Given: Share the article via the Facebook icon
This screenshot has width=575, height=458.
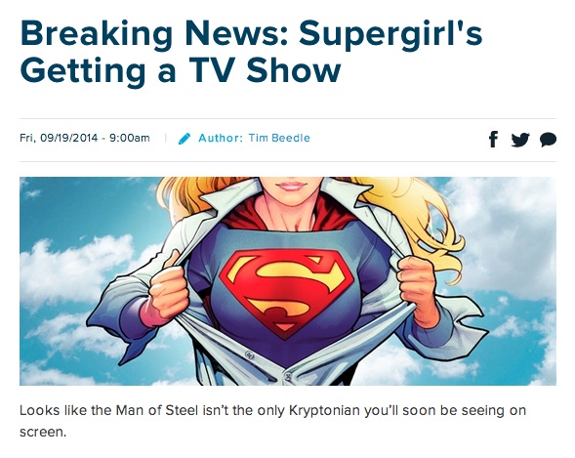Looking at the screenshot, I should click(494, 139).
